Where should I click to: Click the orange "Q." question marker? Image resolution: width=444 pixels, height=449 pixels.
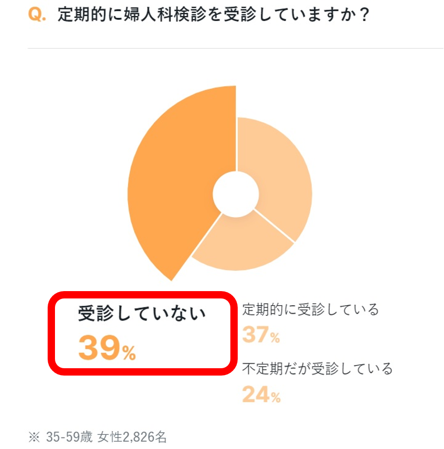(37, 15)
